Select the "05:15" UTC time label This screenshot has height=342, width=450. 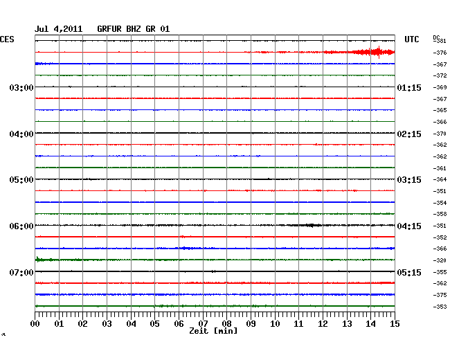tap(409, 272)
